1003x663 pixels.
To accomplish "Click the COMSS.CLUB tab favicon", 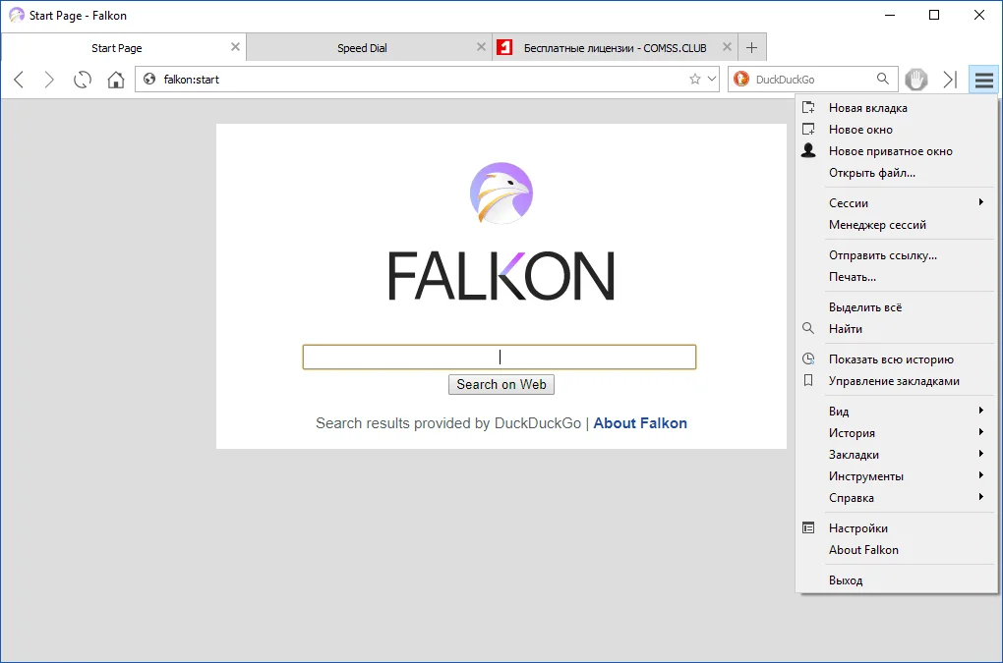I will 504,47.
